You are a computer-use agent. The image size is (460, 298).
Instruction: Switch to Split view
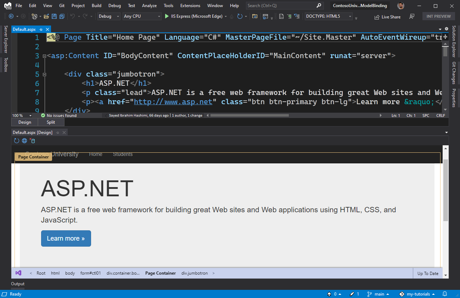pos(51,122)
